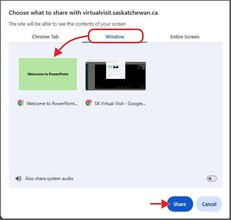
Task: Switch to the Chrome Tab tab
Action: click(x=45, y=37)
